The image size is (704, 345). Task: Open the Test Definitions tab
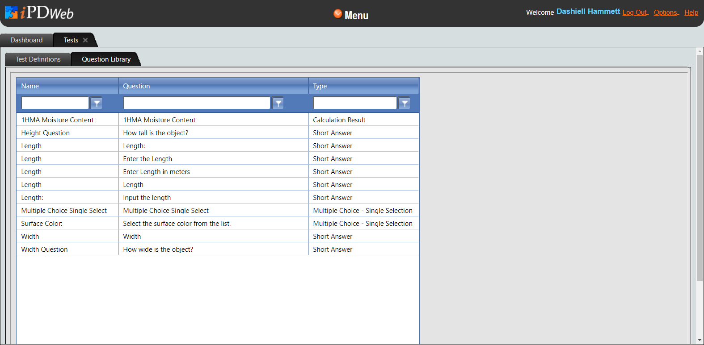tap(38, 59)
